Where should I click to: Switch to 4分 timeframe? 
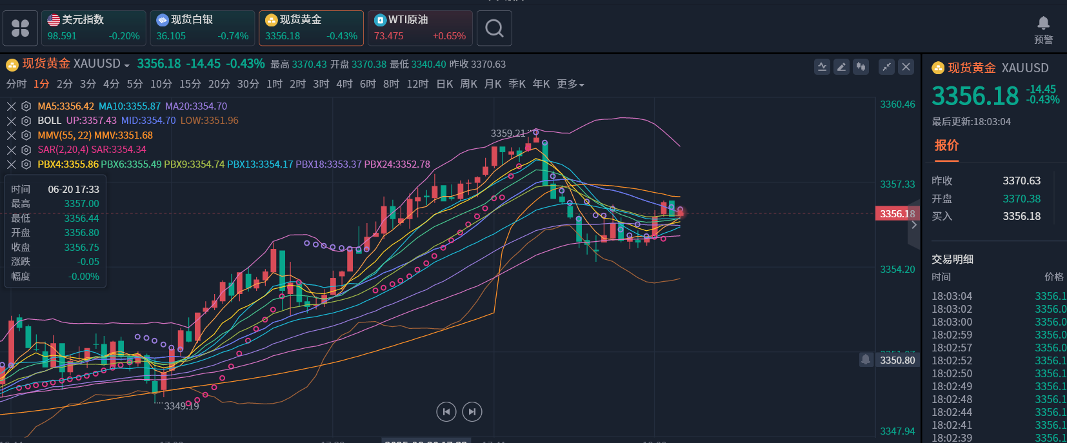111,84
